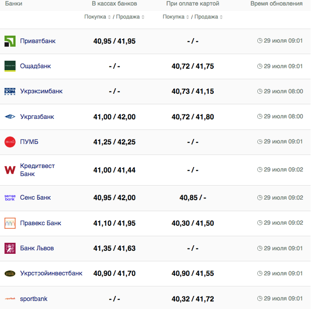The image size is (311, 309).
Task: Click the Банк Львов logo icon
Action: coord(10,248)
